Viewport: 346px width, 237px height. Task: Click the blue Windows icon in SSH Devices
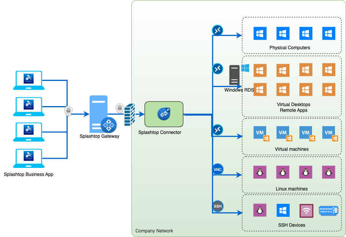coord(283,210)
